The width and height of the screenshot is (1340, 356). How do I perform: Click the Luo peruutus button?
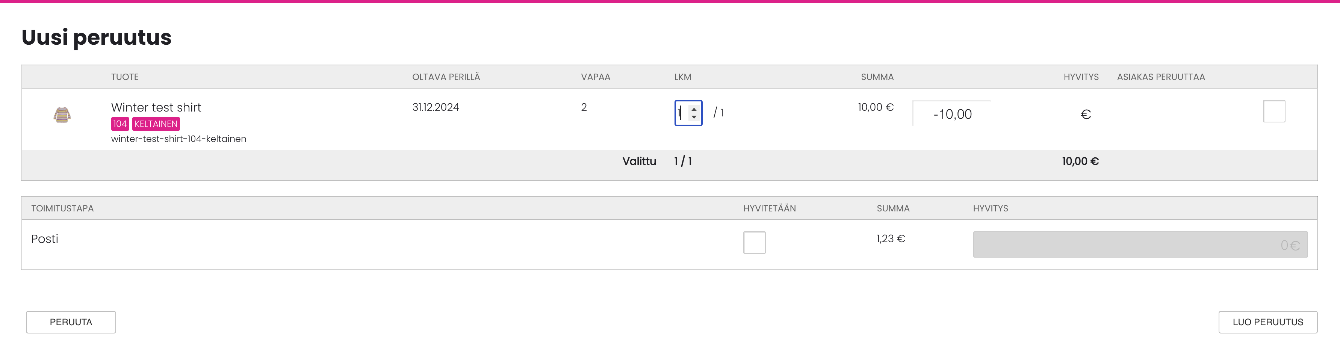[1268, 322]
